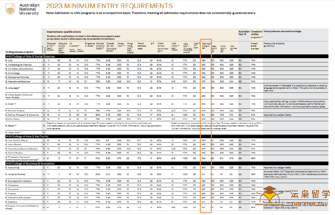Select the '2023 MINIMUM ENTRY REQUIREMENTS' title
This screenshot has height=215, width=335.
click(x=109, y=6)
